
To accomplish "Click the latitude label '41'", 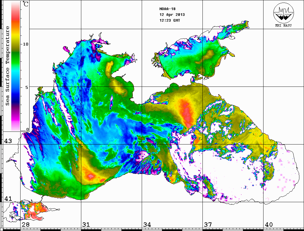I will click(x=8, y=198).
